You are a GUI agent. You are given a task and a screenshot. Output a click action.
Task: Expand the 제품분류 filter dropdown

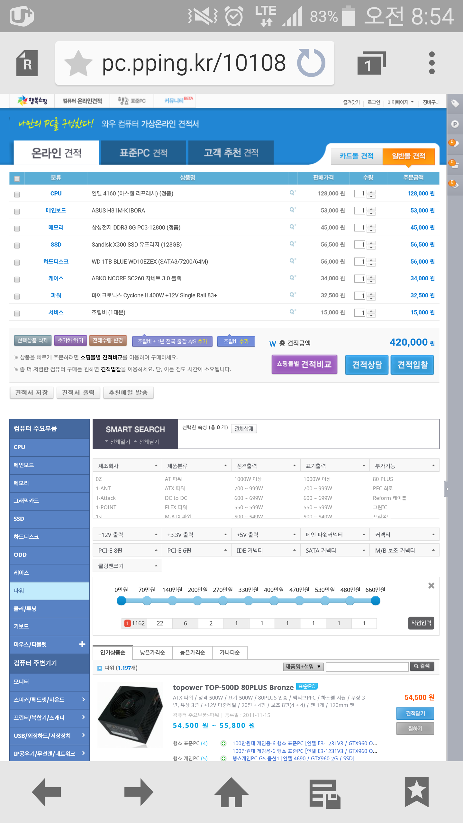click(x=196, y=466)
